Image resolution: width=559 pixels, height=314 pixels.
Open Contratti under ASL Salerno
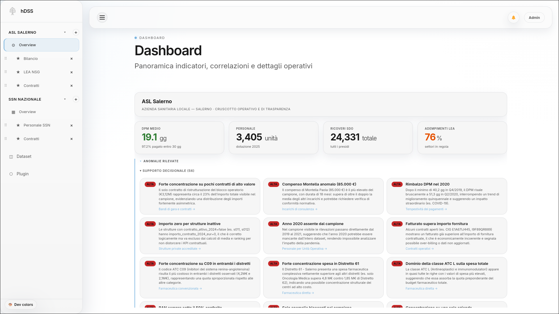[31, 86]
